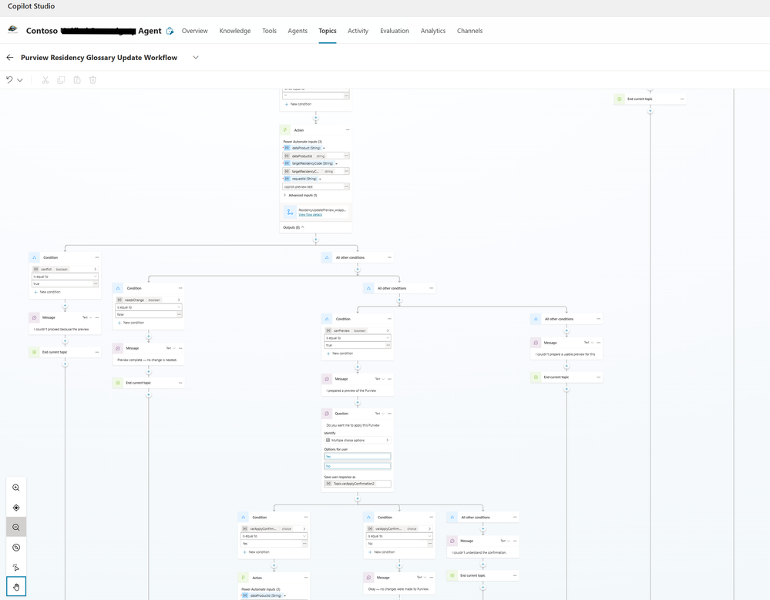Screen dimensions: 770x600
Task: Switch to the Tools tab
Action: (269, 30)
